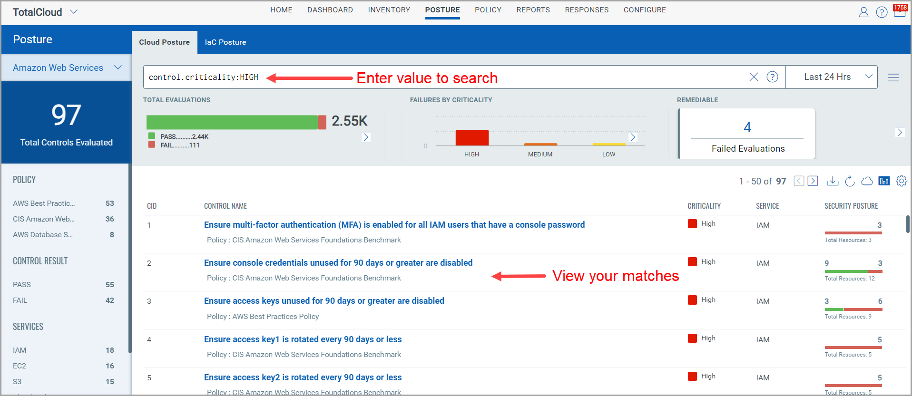
Task: Toggle the chart view icon
Action: (884, 181)
